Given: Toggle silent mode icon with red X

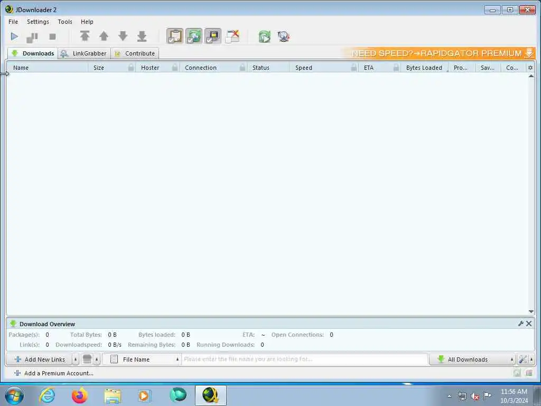Looking at the screenshot, I should click(232, 36).
